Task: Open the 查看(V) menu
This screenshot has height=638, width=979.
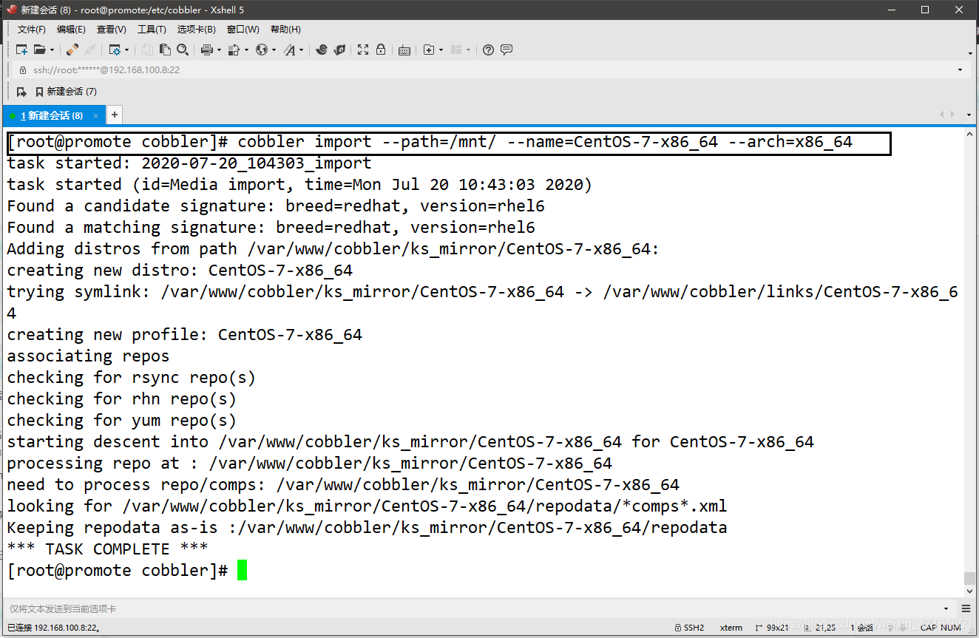Action: point(111,30)
